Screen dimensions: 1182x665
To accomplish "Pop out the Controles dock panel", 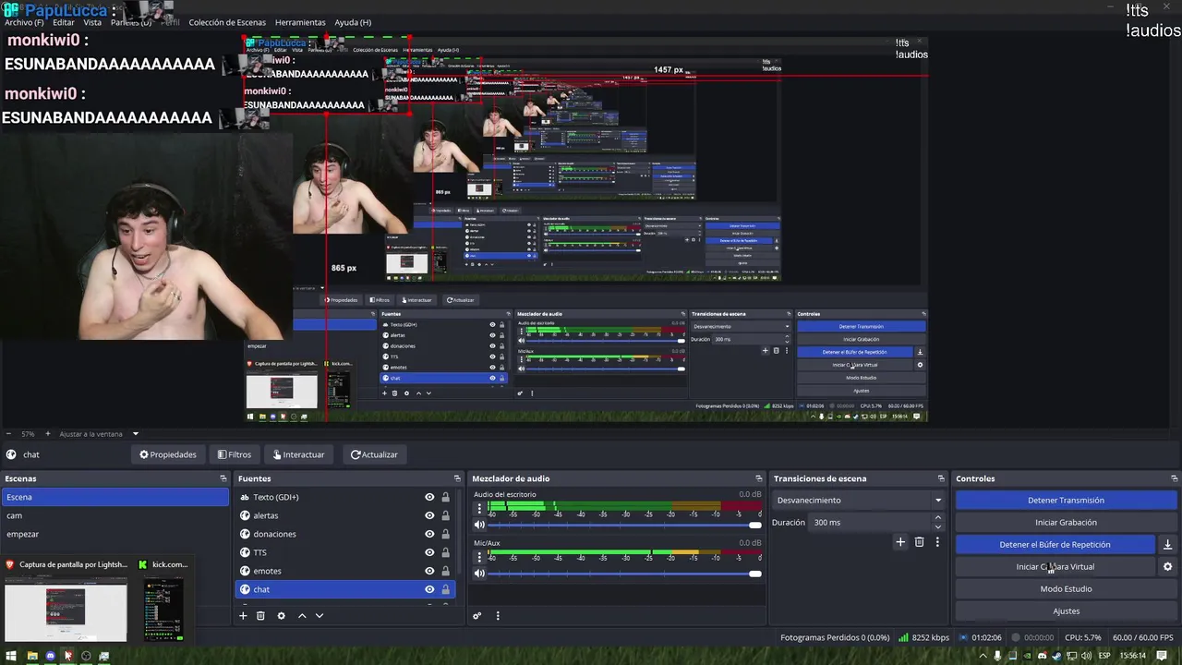I will (x=1175, y=478).
